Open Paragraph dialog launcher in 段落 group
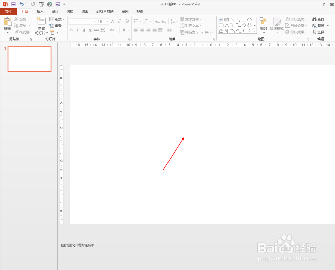 [214, 39]
